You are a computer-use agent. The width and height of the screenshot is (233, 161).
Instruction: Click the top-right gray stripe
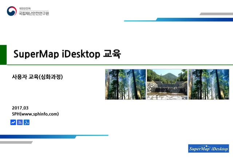click(x=216, y=14)
